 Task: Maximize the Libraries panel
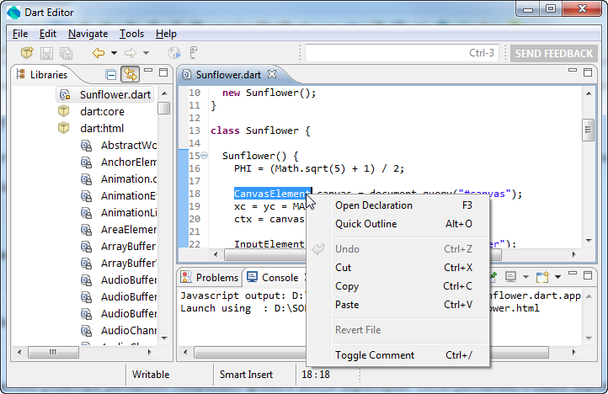163,72
